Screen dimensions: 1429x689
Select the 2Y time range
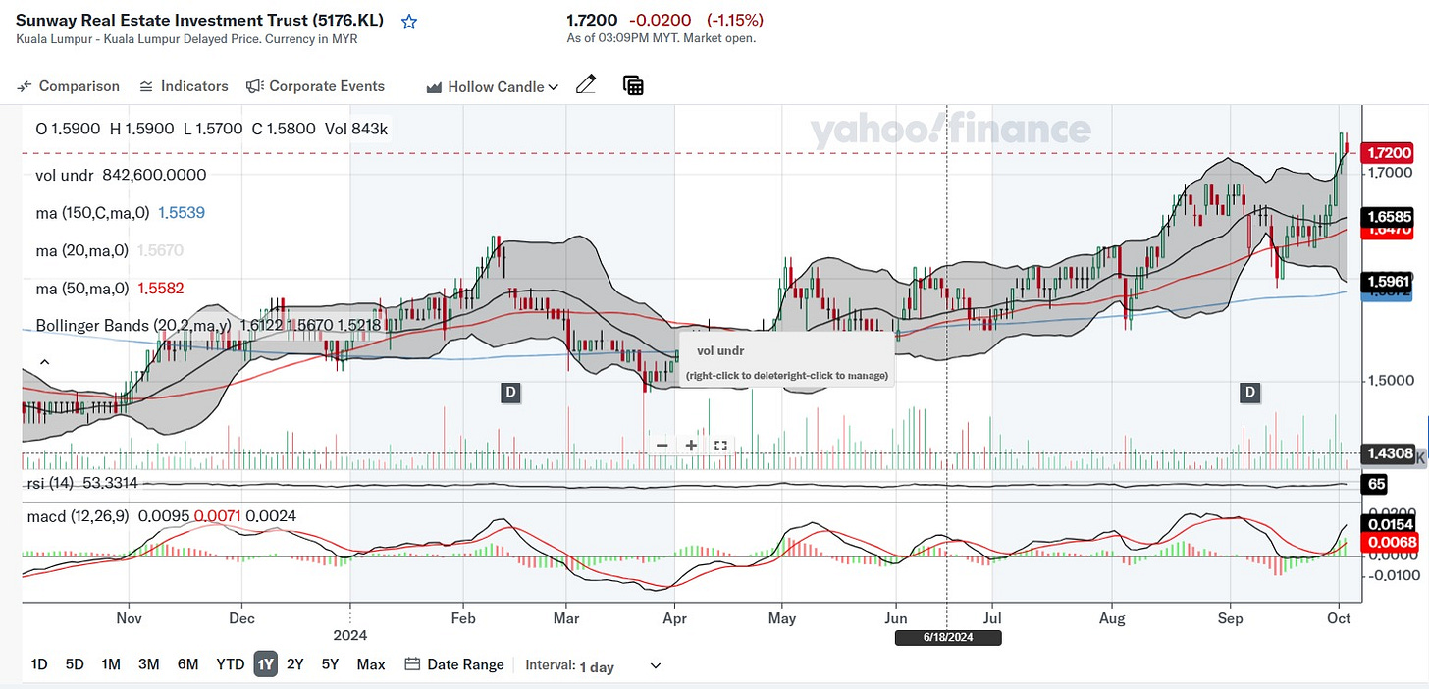(x=294, y=664)
